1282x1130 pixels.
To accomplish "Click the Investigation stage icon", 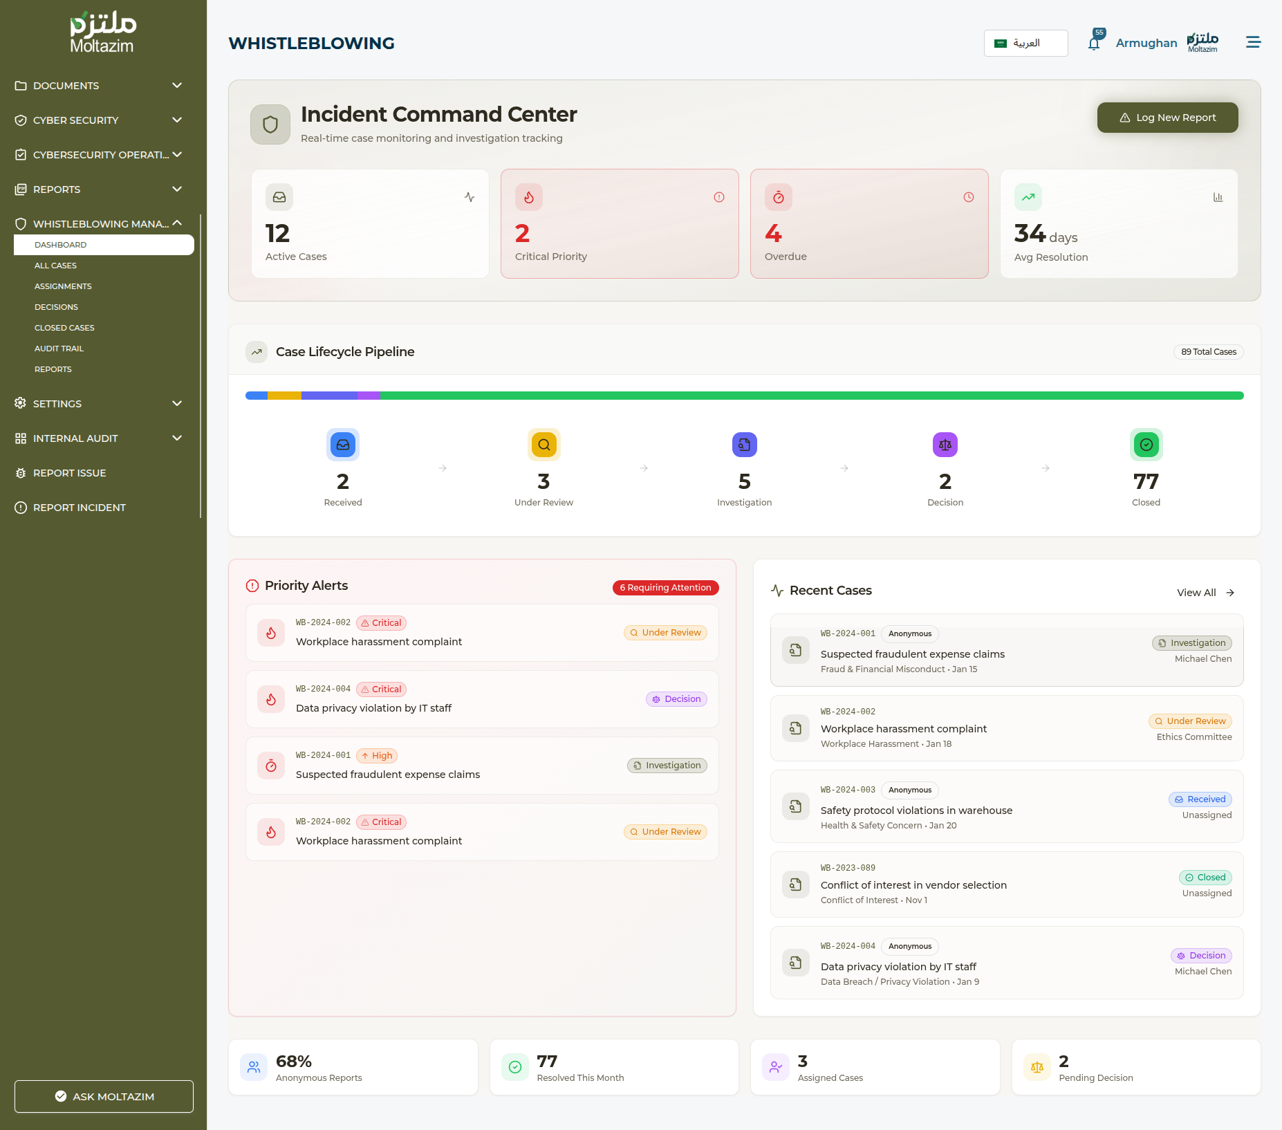I will point(744,445).
